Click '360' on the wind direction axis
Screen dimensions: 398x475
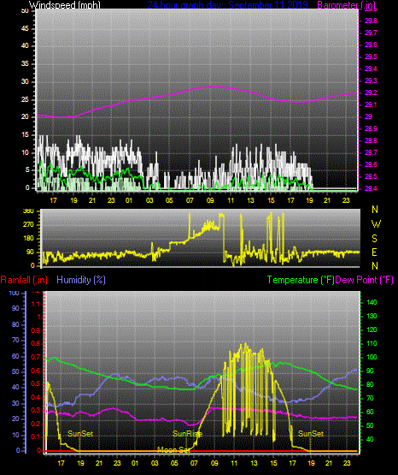[28, 211]
